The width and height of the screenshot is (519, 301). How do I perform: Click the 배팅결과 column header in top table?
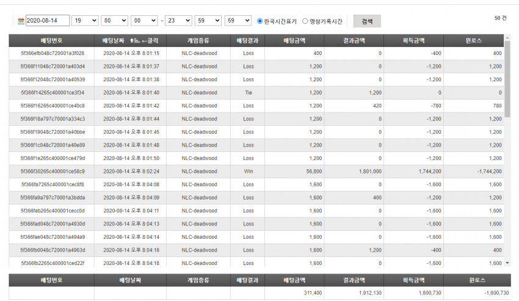click(x=247, y=40)
